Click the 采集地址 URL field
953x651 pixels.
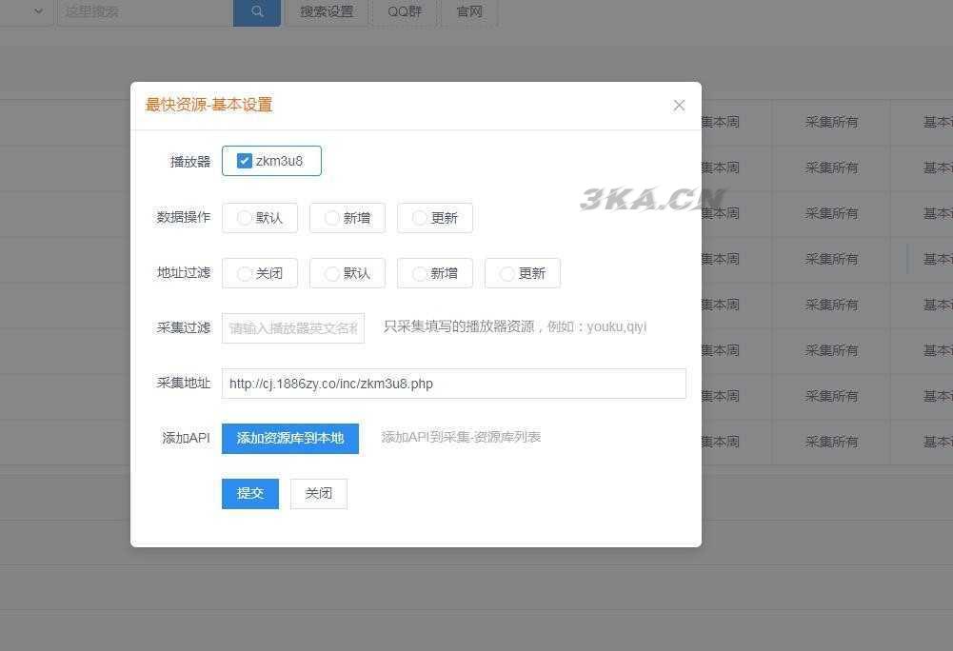453,384
